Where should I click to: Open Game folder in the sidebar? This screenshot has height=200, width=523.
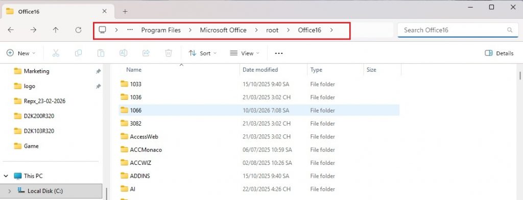[31, 146]
